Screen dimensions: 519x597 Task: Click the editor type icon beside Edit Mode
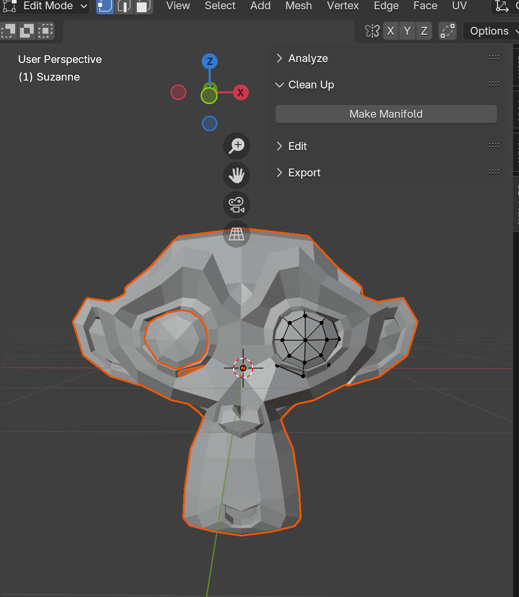click(x=10, y=6)
